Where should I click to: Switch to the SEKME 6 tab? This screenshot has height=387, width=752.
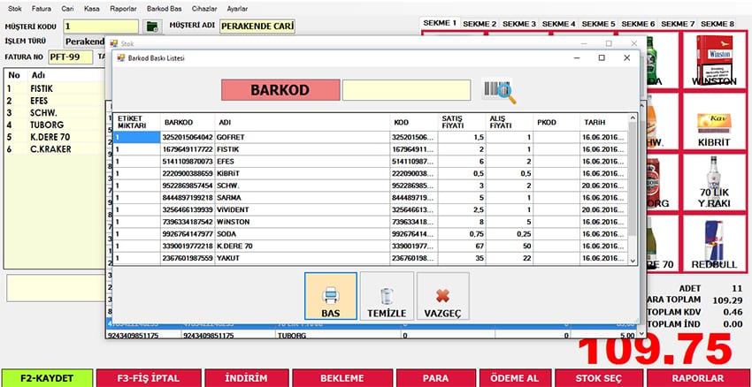639,24
